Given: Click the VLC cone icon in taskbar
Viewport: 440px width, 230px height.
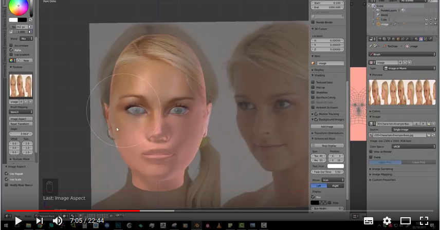Looking at the screenshot, I should (219, 225).
